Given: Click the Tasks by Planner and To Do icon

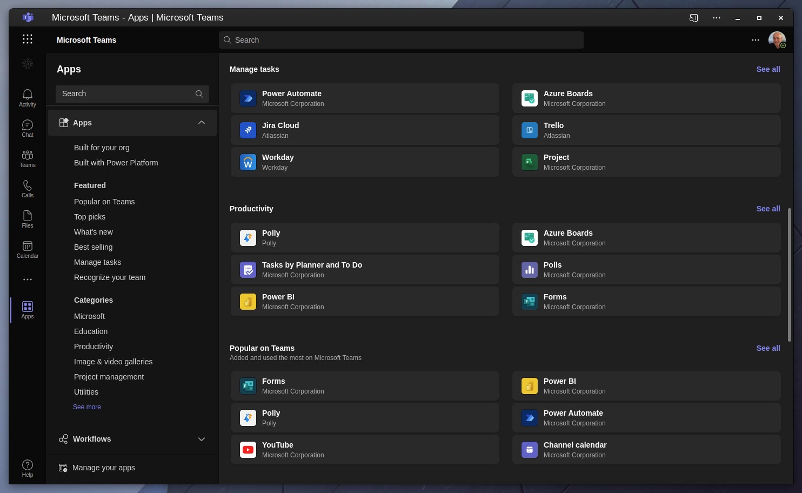Looking at the screenshot, I should pyautogui.click(x=248, y=270).
